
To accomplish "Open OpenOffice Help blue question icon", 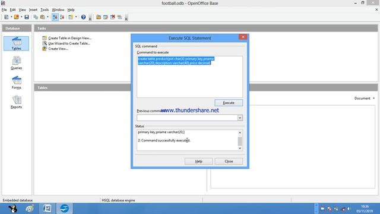I will (83, 17).
